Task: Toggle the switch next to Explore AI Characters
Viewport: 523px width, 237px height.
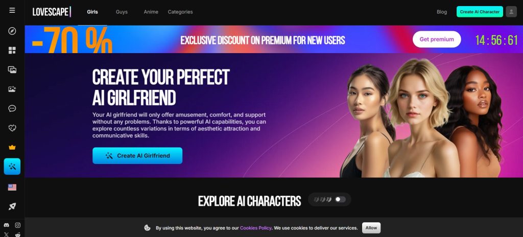Action: pyautogui.click(x=340, y=199)
